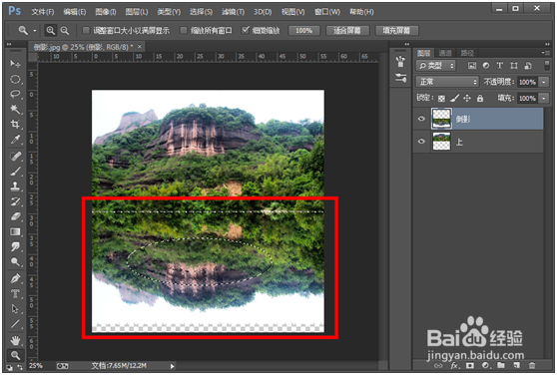
Task: Click Zoom In magnifier in options bar
Action: tap(51, 31)
